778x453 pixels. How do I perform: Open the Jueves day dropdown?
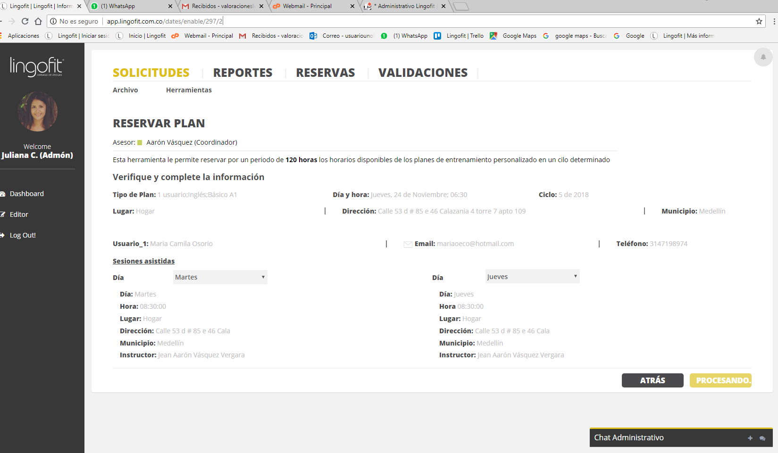[x=532, y=277]
